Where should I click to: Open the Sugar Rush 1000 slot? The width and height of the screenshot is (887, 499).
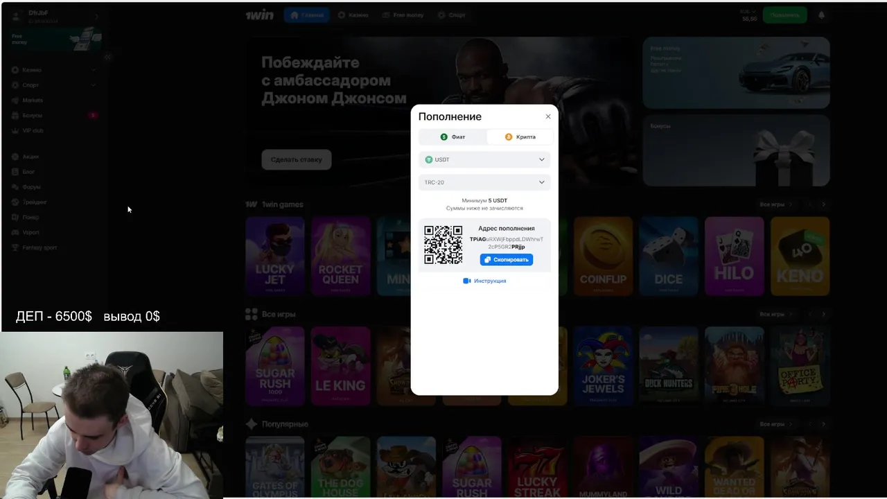click(275, 366)
